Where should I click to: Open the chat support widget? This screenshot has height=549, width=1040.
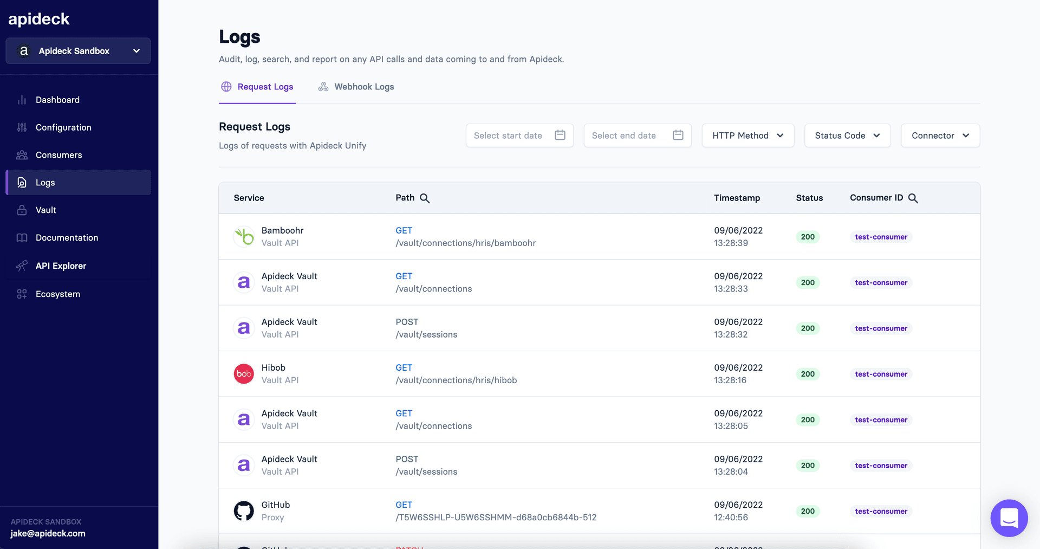coord(1009,518)
